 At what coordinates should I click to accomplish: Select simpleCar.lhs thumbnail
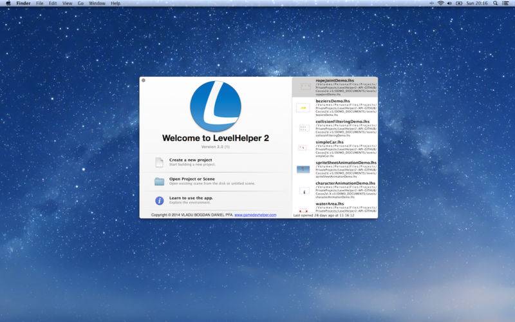click(x=303, y=148)
